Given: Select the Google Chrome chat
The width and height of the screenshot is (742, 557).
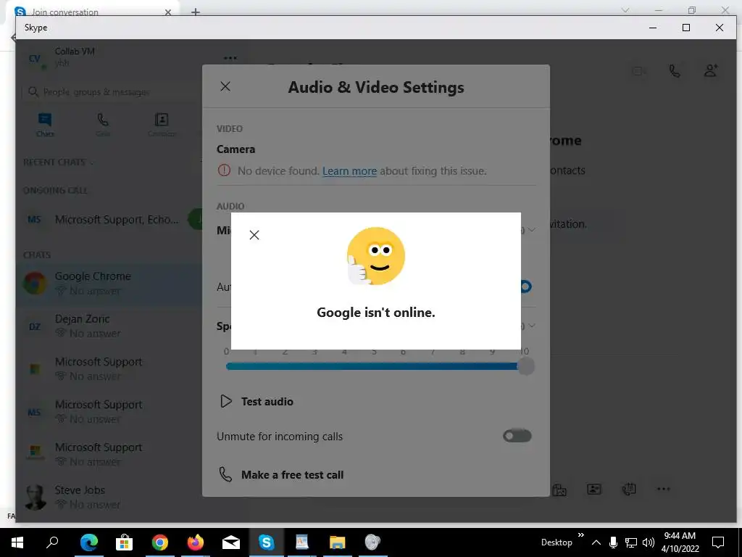Looking at the screenshot, I should 109,284.
